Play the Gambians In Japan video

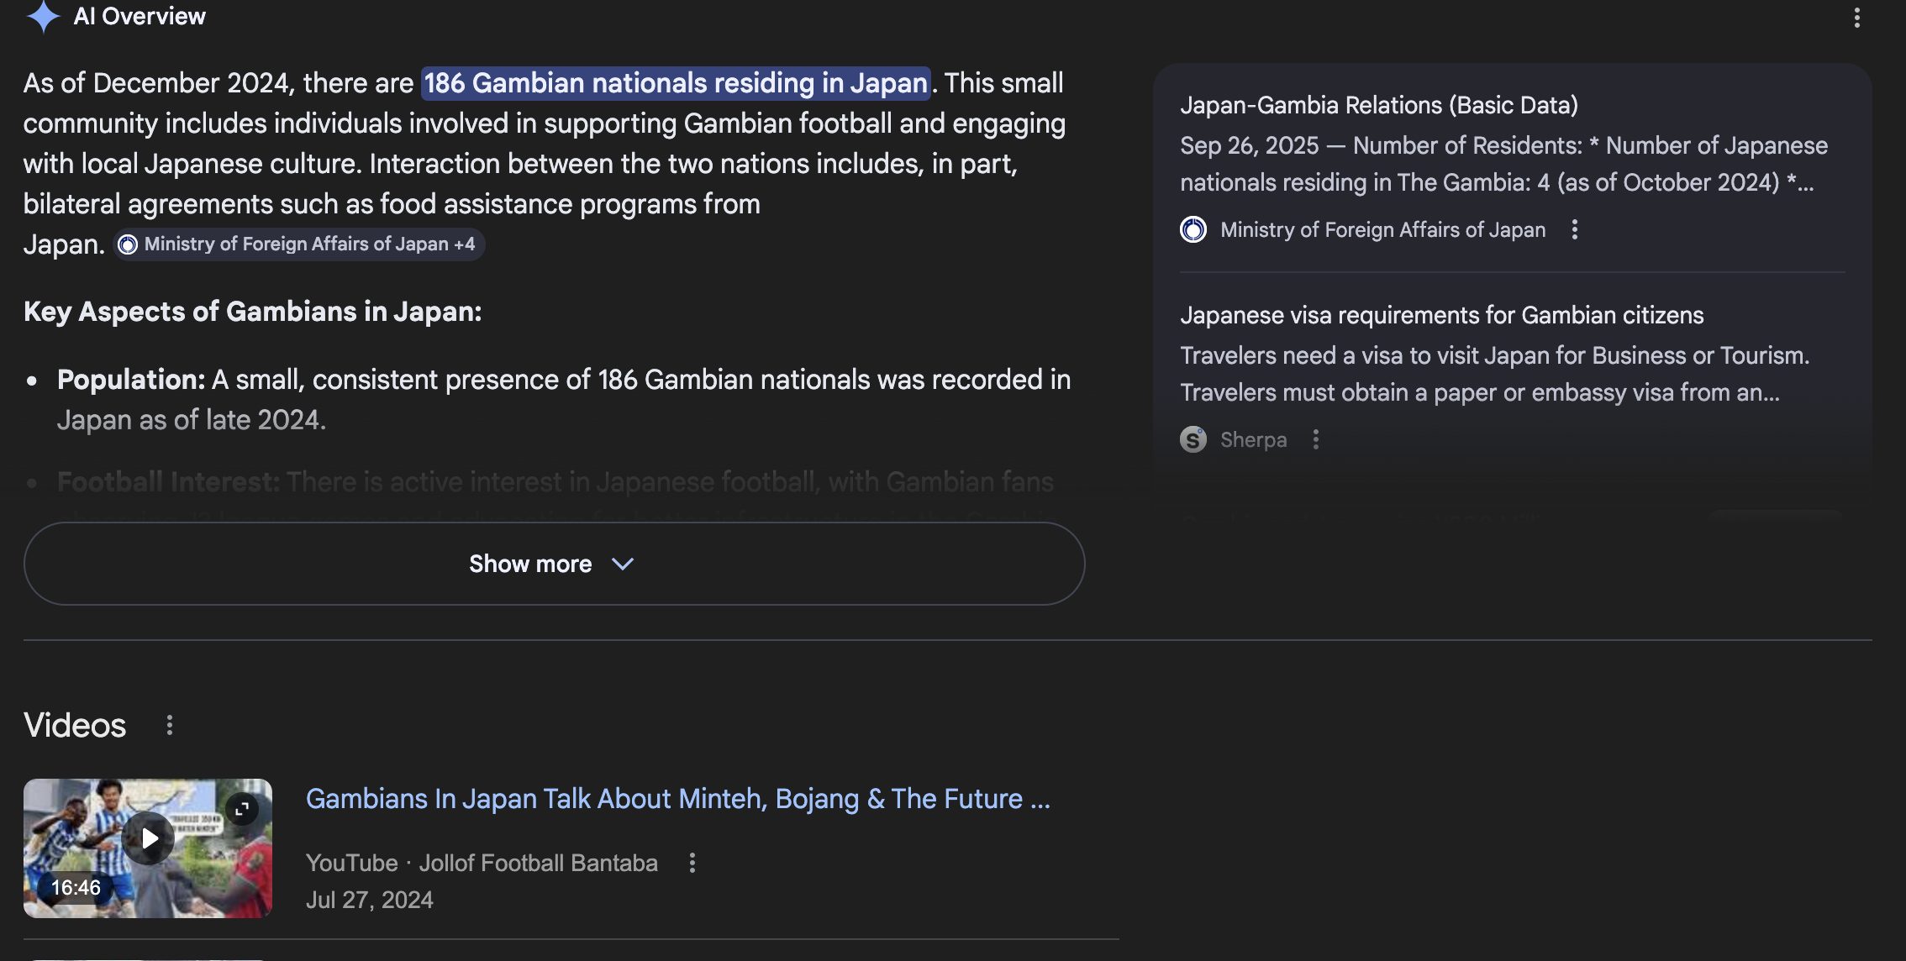tap(149, 838)
